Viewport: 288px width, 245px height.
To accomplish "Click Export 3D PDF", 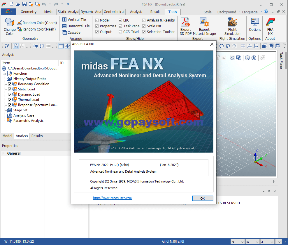I will coord(185,26).
